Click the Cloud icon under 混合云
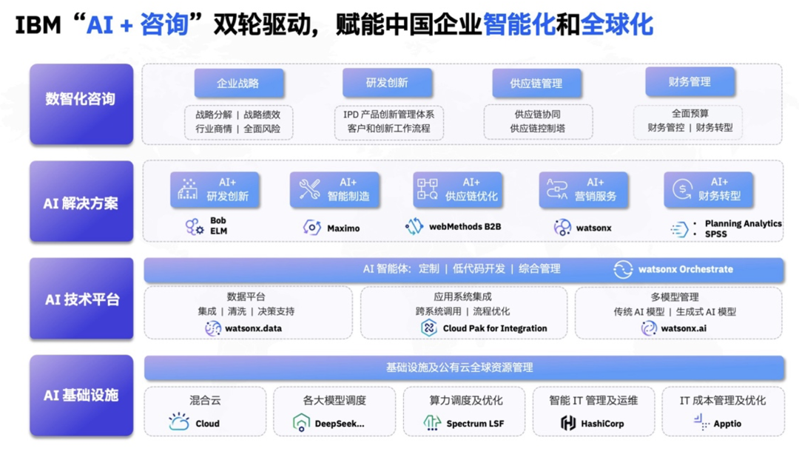This screenshot has width=799, height=451. coord(179,422)
